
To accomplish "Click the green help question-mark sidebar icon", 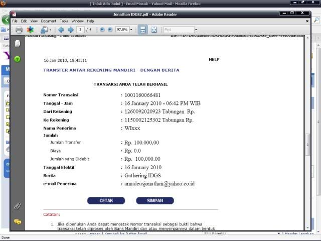I will pos(18,59).
